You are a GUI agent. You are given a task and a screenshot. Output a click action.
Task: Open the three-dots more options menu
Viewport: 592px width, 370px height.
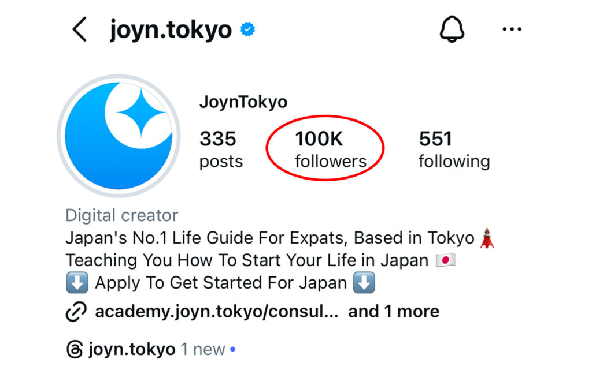pyautogui.click(x=512, y=31)
